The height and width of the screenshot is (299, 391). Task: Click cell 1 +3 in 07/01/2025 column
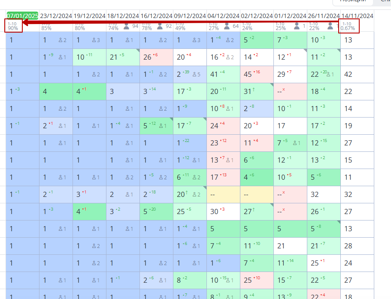coord(22,91)
